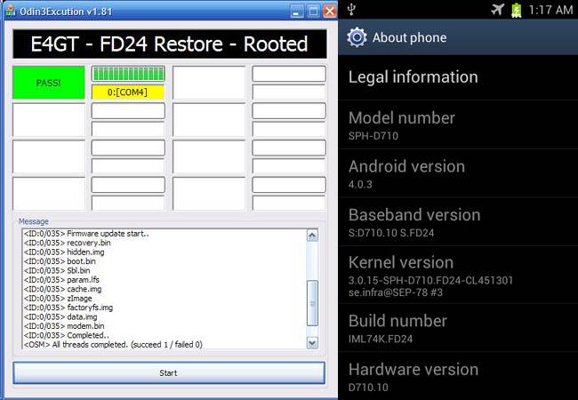Select the Hardware version D710.10 entry
The width and height of the screenshot is (578, 400).
(x=458, y=376)
